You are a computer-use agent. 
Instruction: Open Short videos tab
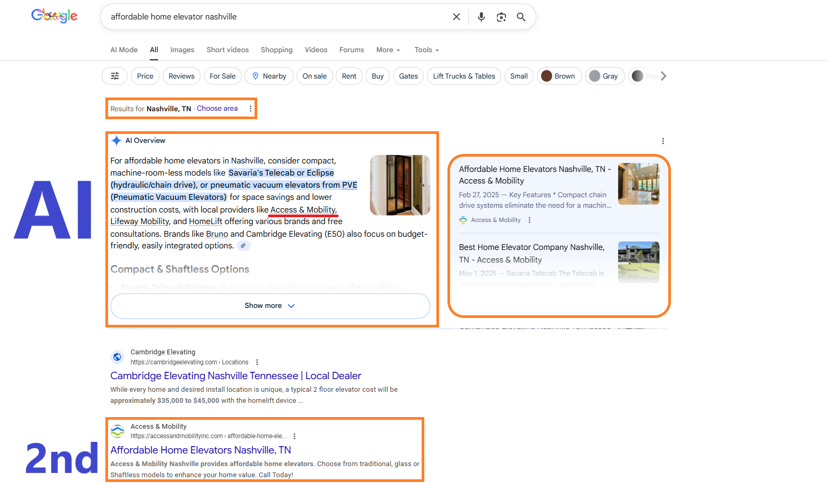tap(228, 50)
